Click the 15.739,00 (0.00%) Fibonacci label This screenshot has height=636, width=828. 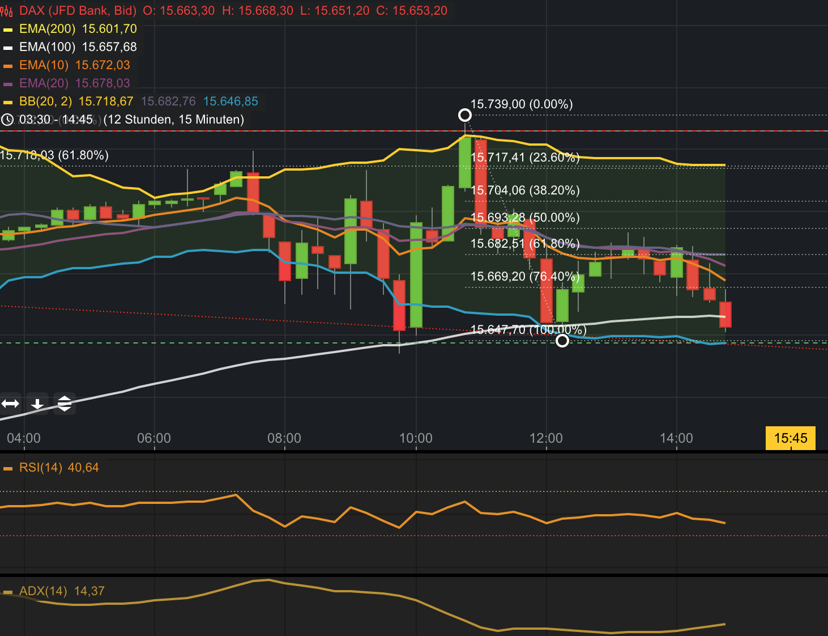tap(522, 104)
